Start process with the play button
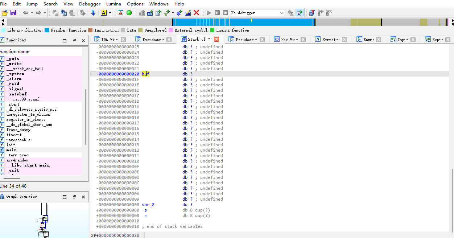The image size is (454, 238). (209, 13)
